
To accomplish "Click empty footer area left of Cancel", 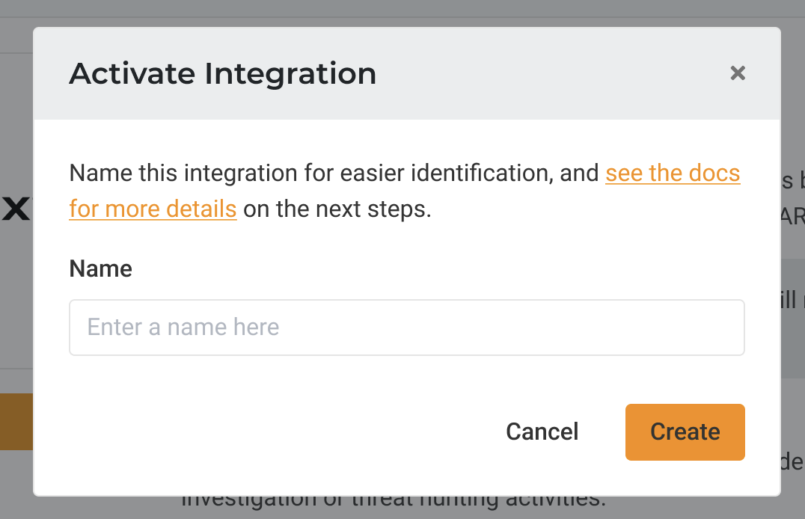I will (262, 432).
